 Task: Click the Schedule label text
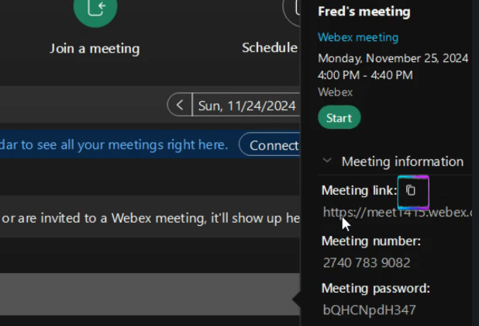[x=270, y=47]
